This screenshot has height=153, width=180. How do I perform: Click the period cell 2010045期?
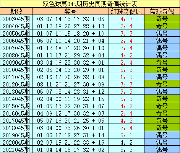[16, 70]
